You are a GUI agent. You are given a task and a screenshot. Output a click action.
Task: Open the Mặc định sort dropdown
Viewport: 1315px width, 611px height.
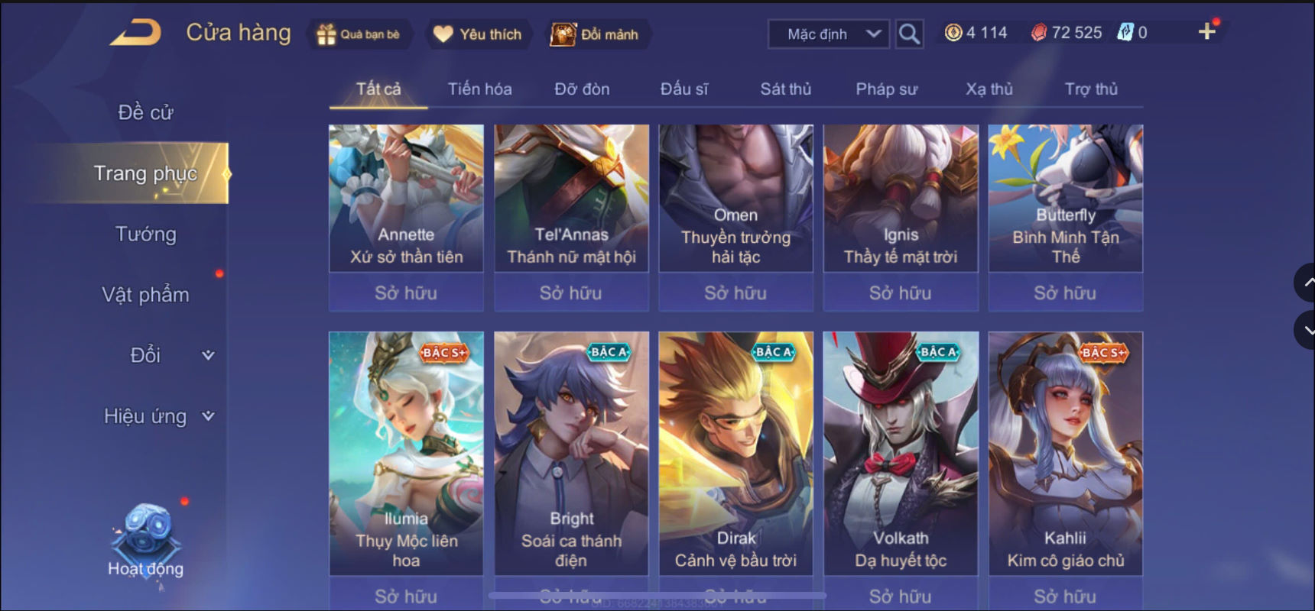830,34
